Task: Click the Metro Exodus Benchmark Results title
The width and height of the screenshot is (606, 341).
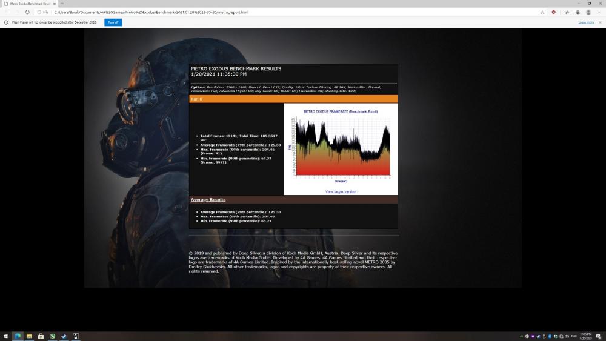Action: tap(236, 68)
